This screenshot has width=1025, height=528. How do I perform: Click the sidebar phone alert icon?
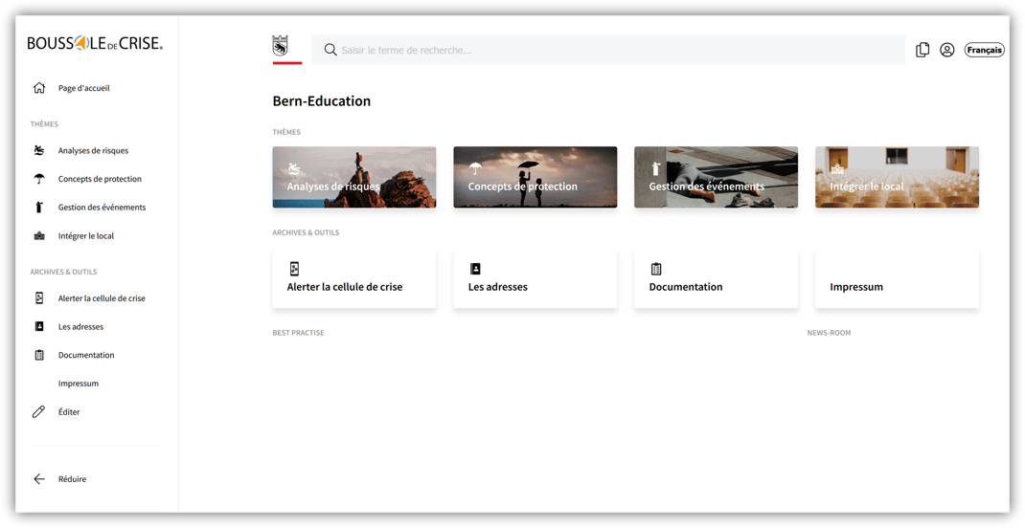[39, 298]
